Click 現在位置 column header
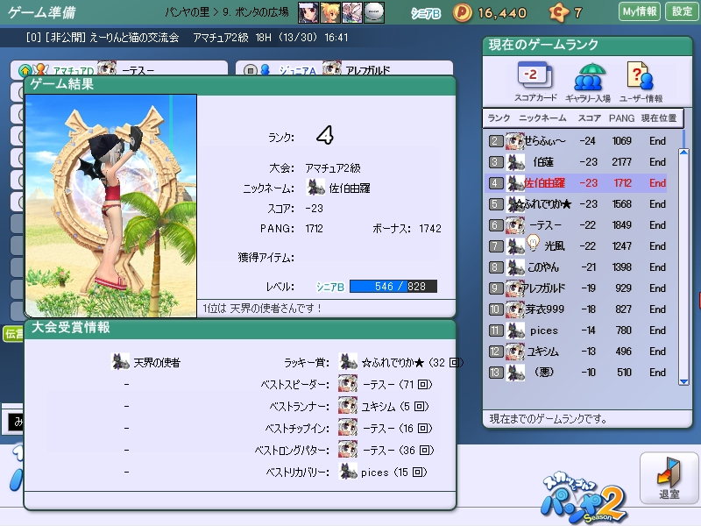 (659, 118)
